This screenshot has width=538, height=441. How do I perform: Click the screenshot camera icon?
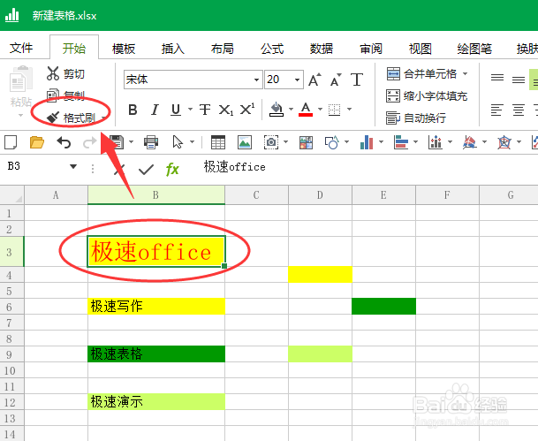tap(271, 142)
